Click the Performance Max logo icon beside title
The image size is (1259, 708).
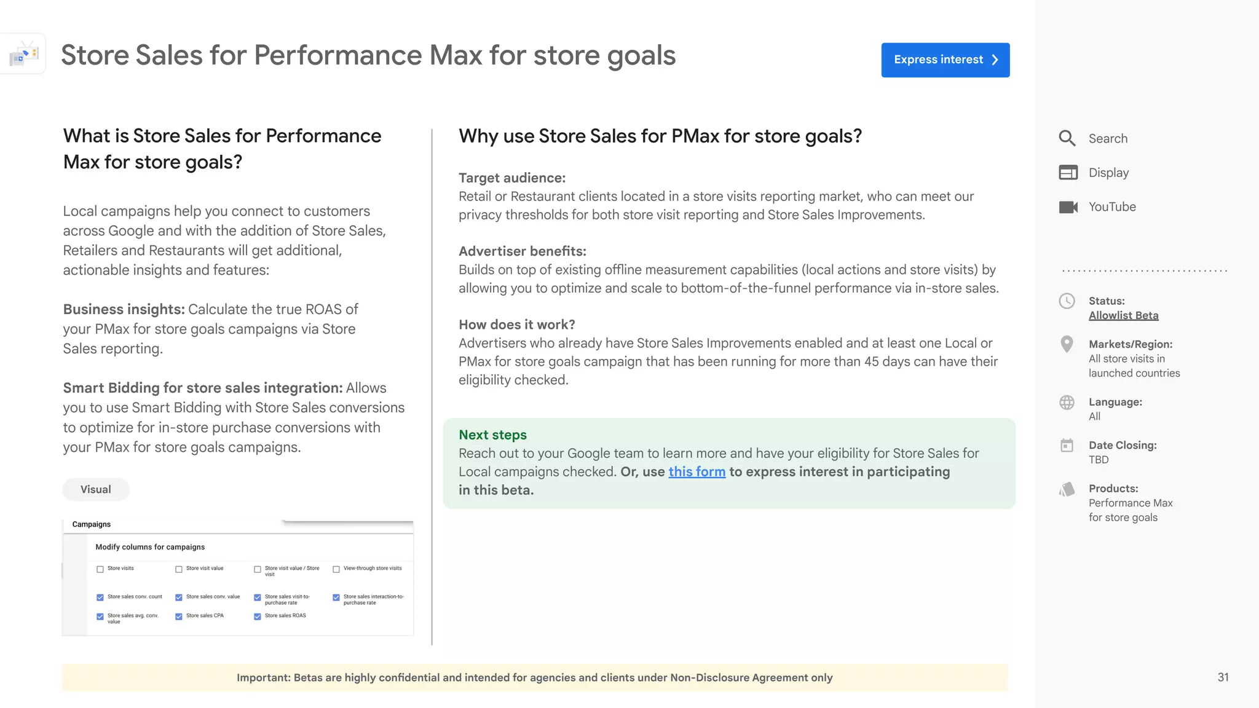coord(23,54)
